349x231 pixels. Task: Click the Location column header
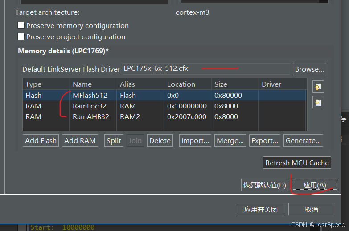pos(188,84)
